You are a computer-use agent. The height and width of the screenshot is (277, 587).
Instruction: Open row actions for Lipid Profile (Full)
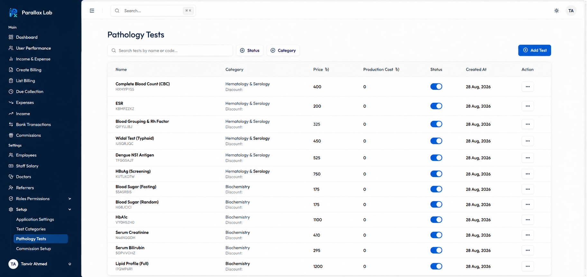pos(527,266)
